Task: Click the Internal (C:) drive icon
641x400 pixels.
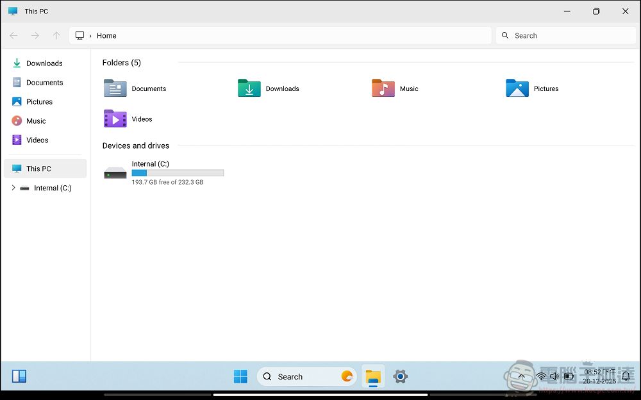Action: (x=115, y=172)
